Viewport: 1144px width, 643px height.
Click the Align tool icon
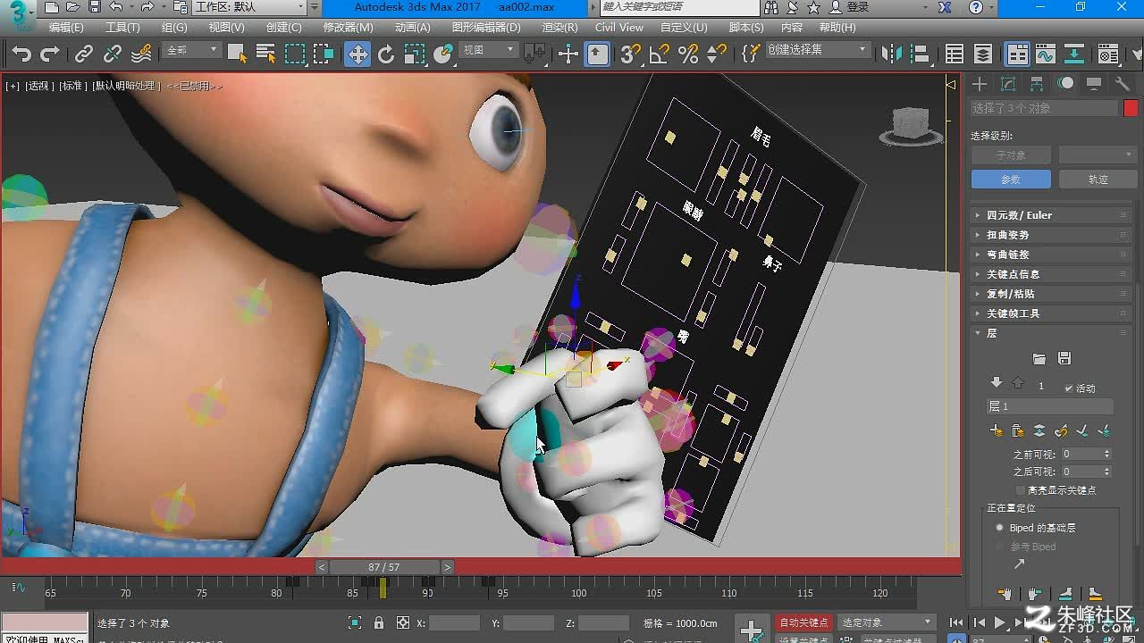(921, 54)
